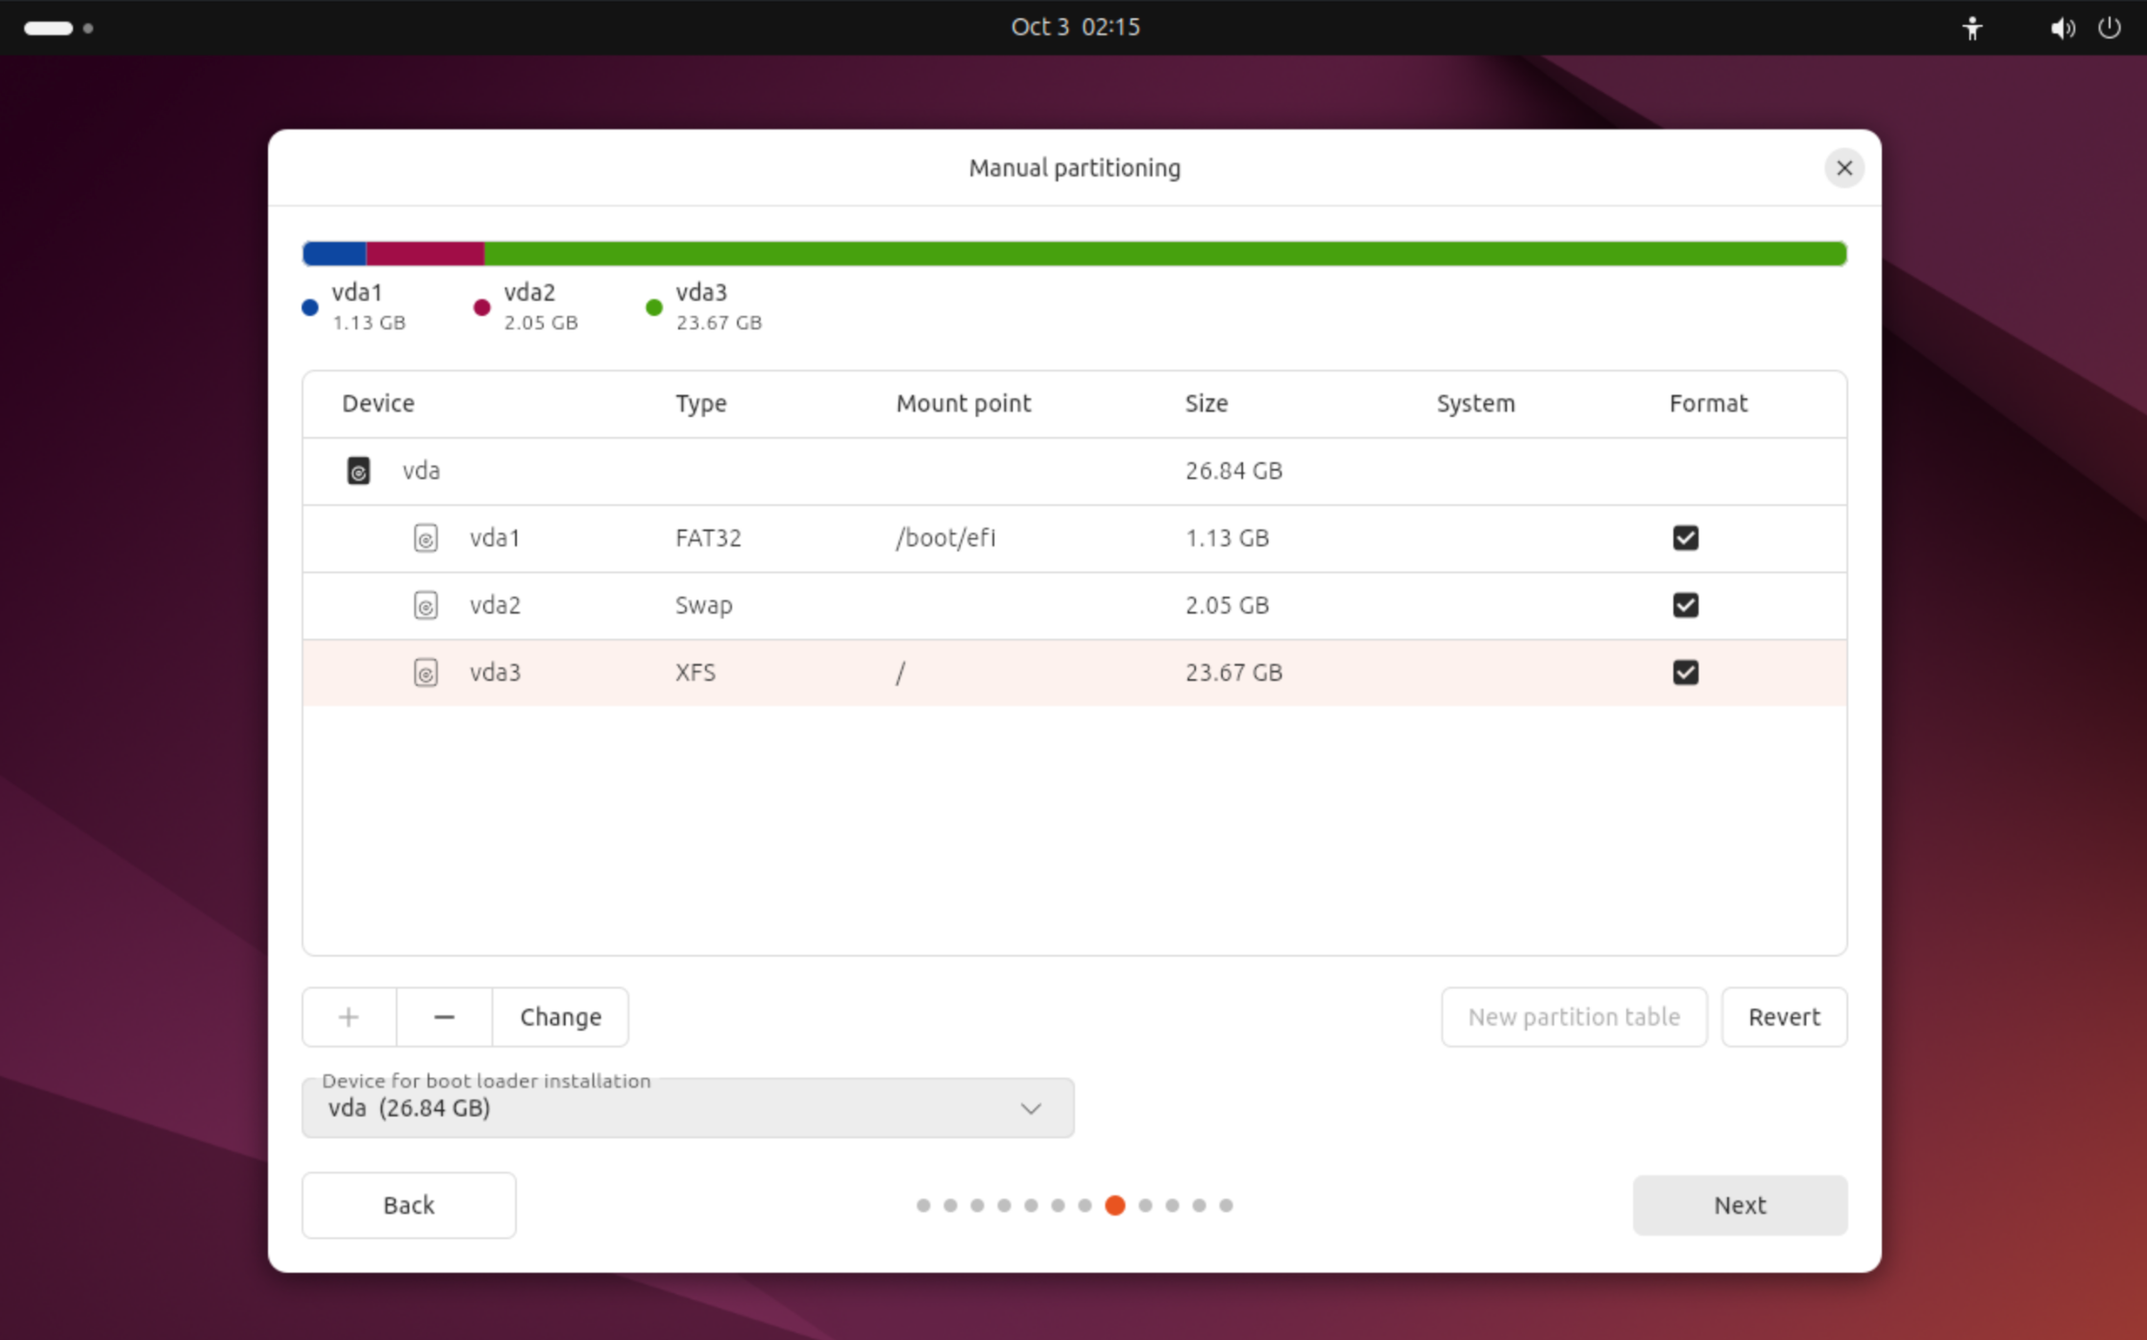Click the vda disk drive icon

[x=358, y=471]
